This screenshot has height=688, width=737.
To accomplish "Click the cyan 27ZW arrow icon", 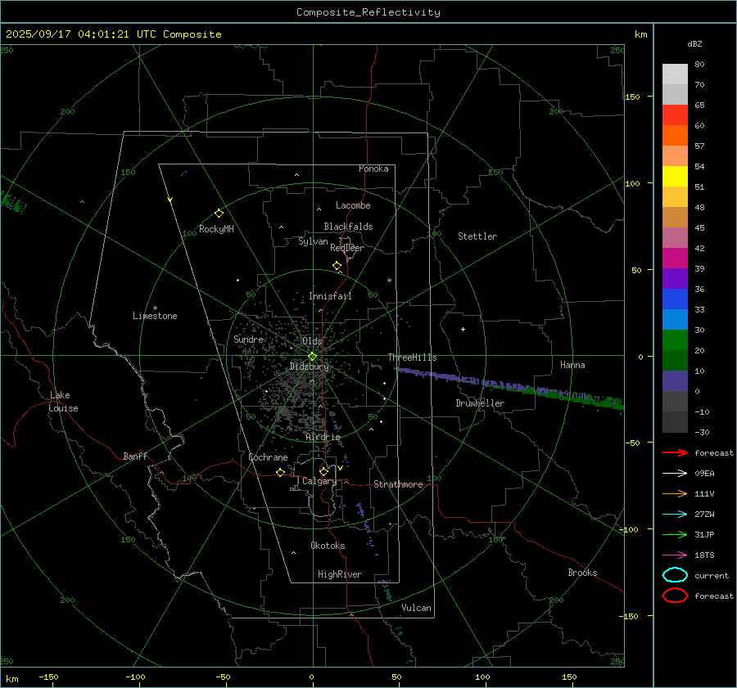I will coord(675,514).
